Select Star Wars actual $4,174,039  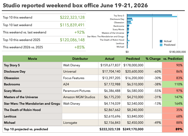[x=110, y=104]
